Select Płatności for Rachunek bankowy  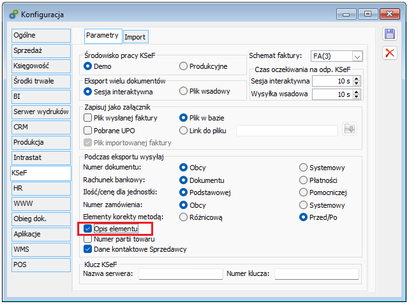pyautogui.click(x=303, y=180)
